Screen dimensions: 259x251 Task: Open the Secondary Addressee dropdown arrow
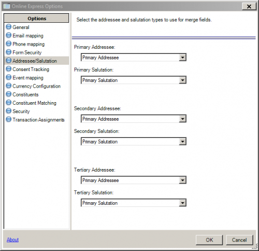tap(182, 119)
